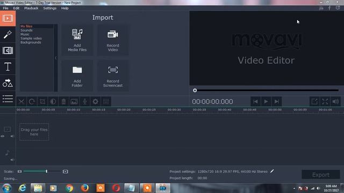Image resolution: width=344 pixels, height=193 pixels.
Task: Select Backgrounds category
Action: point(31,42)
